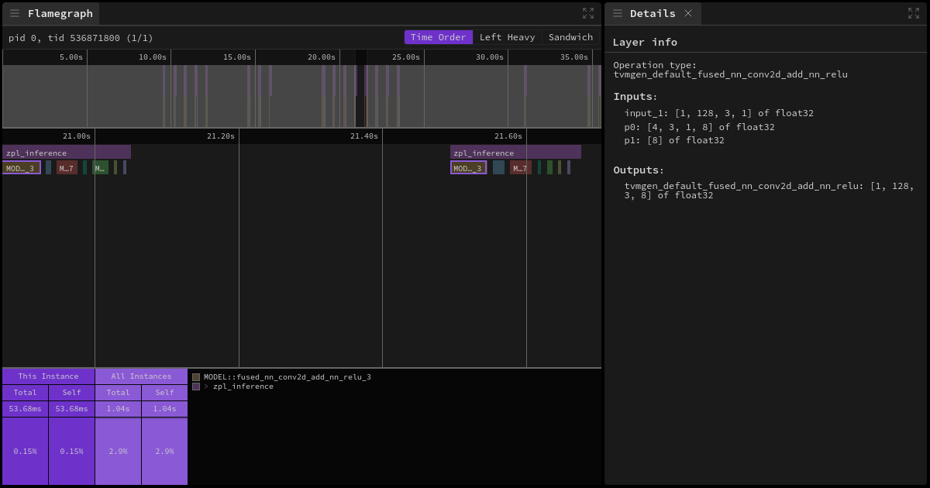930x488 pixels.
Task: Switch to Left Heavy view
Action: pos(508,36)
